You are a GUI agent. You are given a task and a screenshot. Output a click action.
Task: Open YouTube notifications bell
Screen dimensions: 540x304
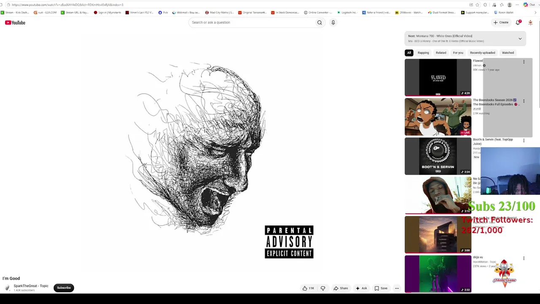coord(518,22)
